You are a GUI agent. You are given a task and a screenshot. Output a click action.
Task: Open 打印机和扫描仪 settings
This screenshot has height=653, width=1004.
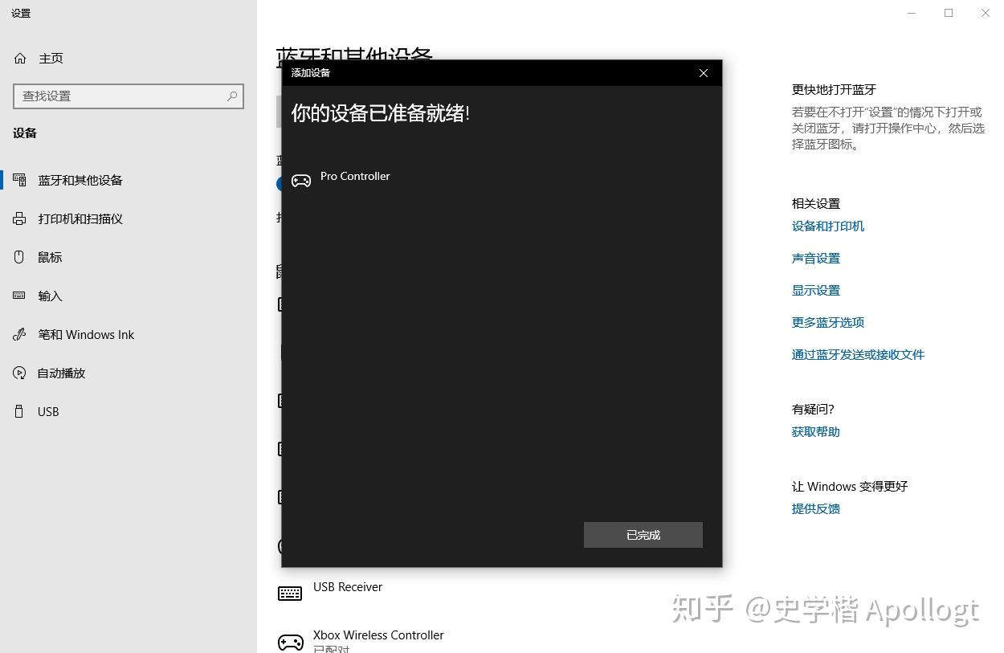(x=80, y=218)
